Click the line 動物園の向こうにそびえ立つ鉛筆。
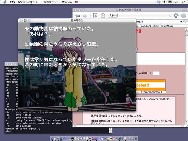This screenshot has width=188, height=141. pyautogui.click(x=61, y=44)
